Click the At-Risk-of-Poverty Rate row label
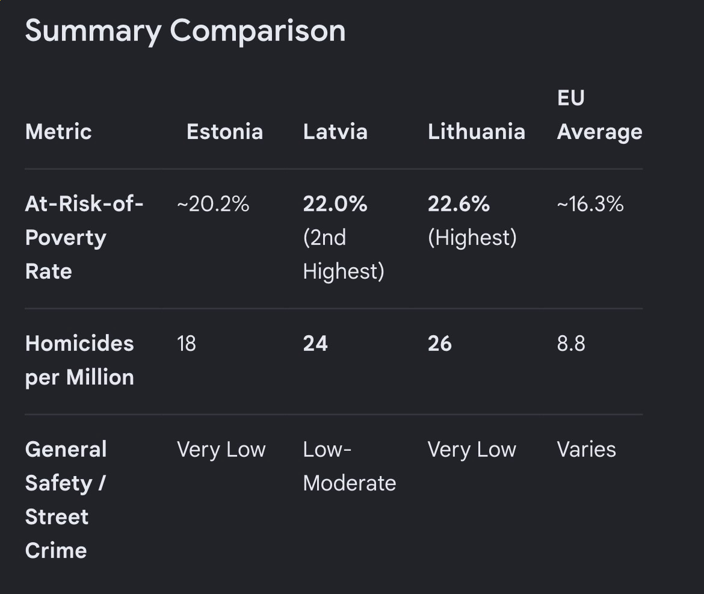The height and width of the screenshot is (594, 704). coord(84,238)
